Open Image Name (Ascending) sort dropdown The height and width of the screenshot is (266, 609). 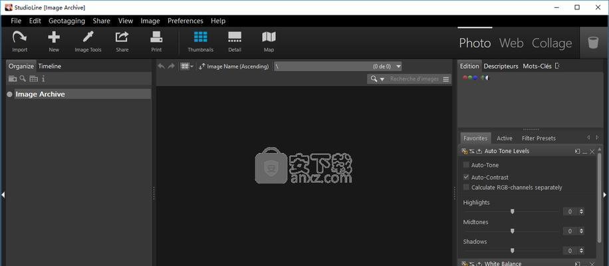tap(234, 66)
